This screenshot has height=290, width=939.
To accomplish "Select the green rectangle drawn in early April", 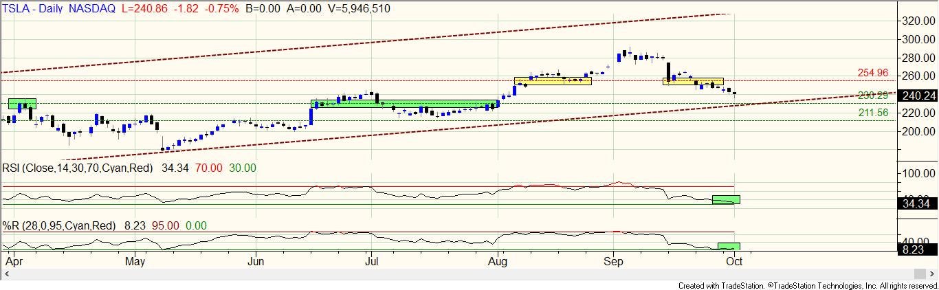I will pyautogui.click(x=22, y=104).
